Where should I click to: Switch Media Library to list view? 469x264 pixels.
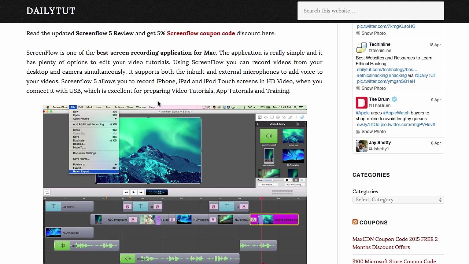tap(302, 180)
